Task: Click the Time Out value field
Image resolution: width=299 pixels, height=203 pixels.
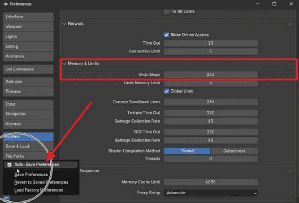Action: pos(211,43)
